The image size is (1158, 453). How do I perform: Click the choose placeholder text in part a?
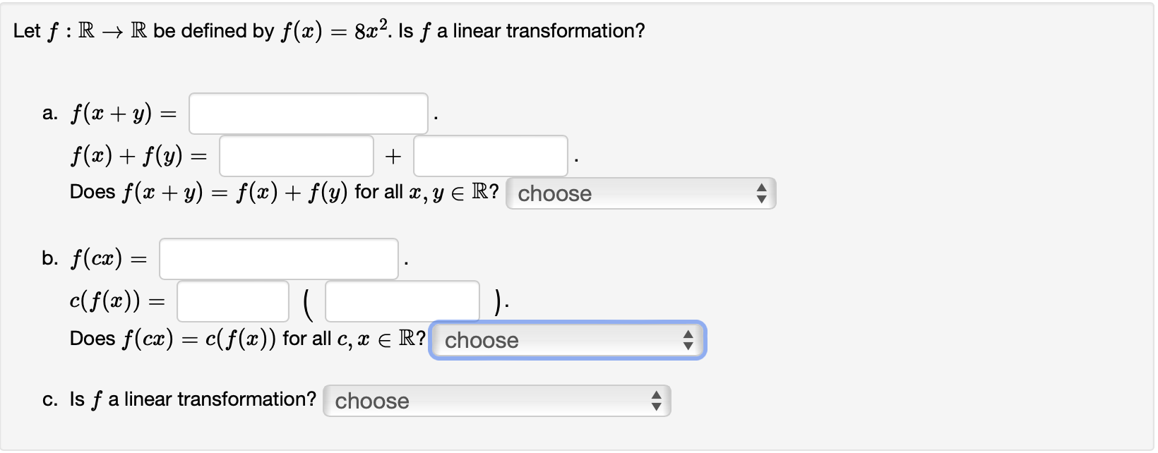(x=554, y=193)
